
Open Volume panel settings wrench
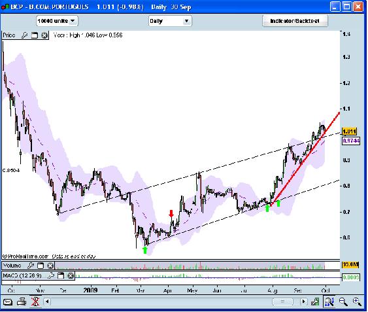point(31,266)
